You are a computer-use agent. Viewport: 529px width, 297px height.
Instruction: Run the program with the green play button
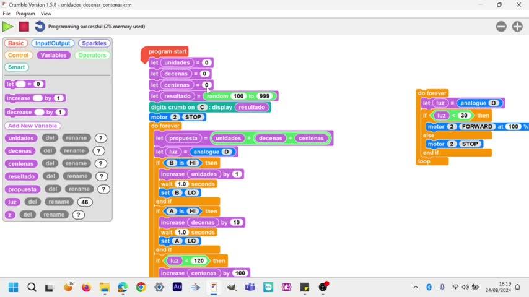(7, 26)
